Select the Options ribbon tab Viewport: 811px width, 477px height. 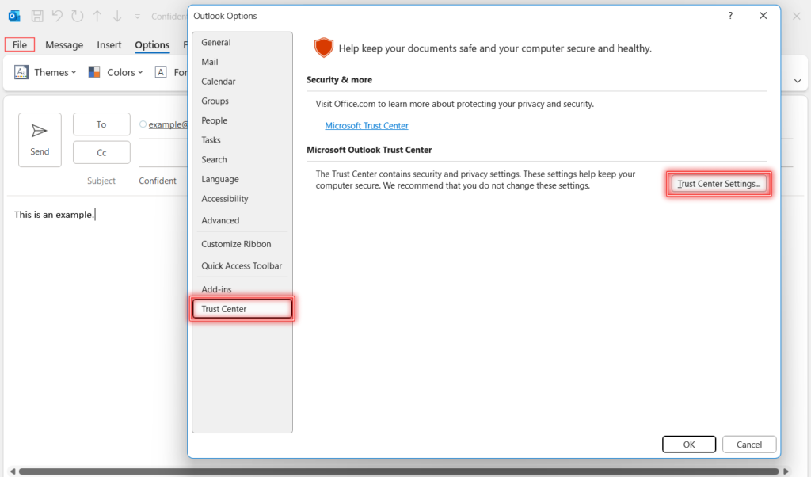point(152,45)
